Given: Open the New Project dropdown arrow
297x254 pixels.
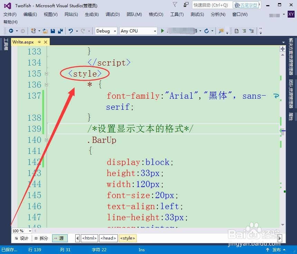Looking at the screenshot, I should tap(39, 31).
